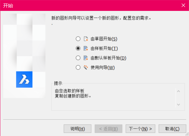This screenshot has width=189, height=136.
Task: Click the hint text area under 提示
Action: point(114,98)
